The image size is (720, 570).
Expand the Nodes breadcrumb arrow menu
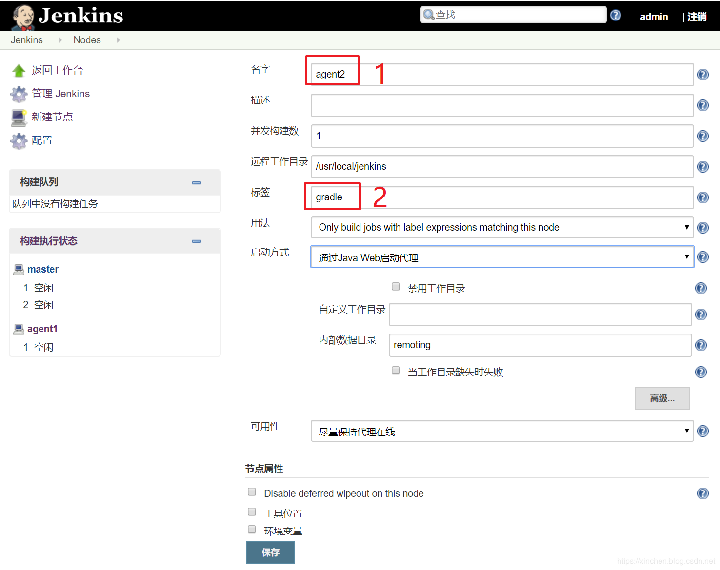[x=118, y=40]
